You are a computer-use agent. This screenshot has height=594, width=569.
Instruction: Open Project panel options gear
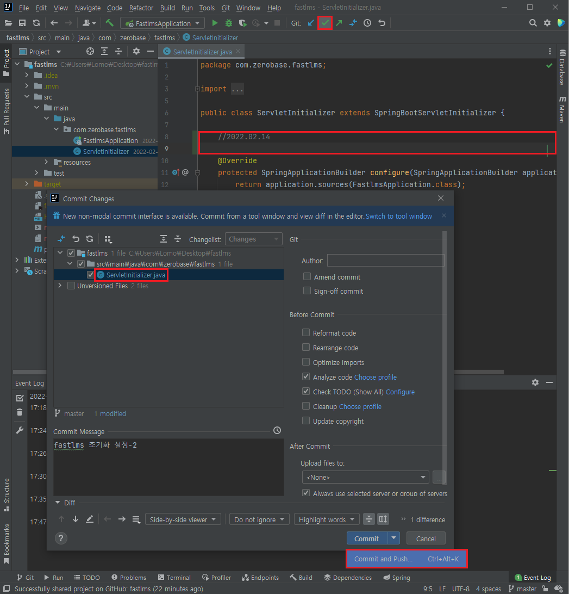[x=136, y=52]
